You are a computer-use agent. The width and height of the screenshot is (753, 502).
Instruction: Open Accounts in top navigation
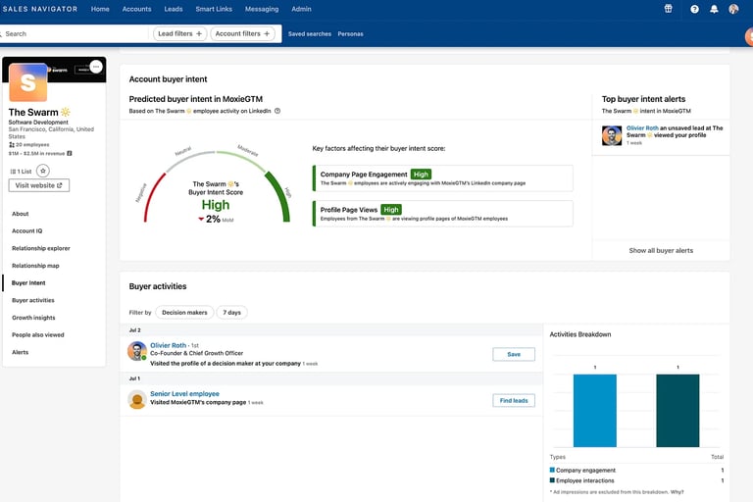(136, 9)
